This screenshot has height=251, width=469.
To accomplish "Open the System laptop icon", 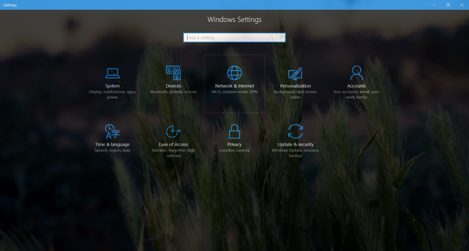I will tap(113, 73).
